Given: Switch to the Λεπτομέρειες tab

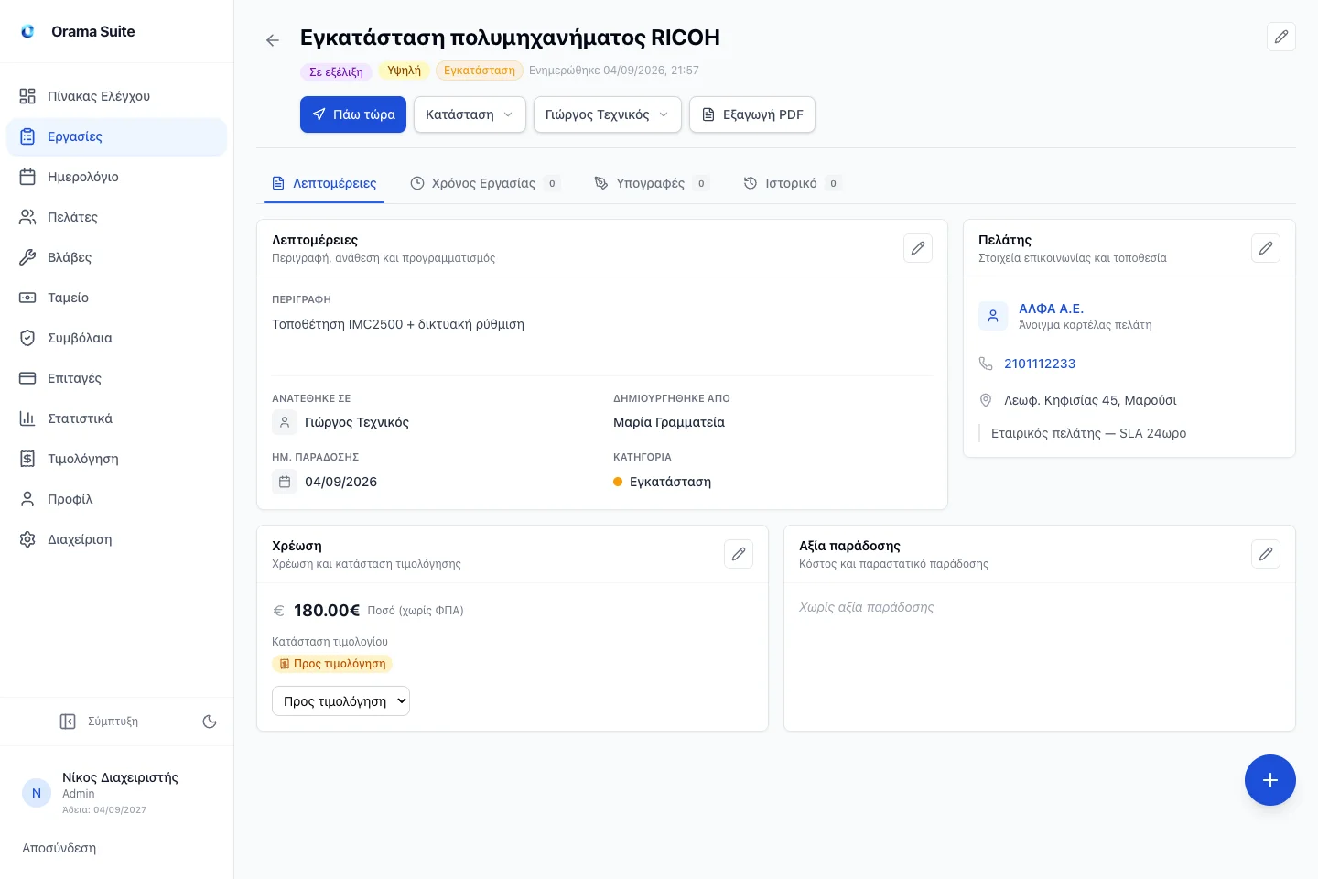Looking at the screenshot, I should coord(324,183).
